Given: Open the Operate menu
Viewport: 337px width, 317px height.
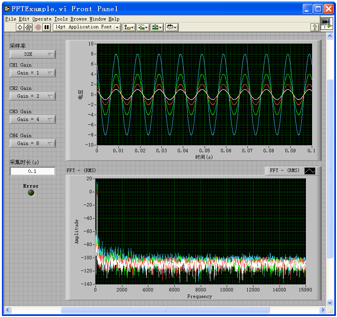Looking at the screenshot, I should click(42, 19).
